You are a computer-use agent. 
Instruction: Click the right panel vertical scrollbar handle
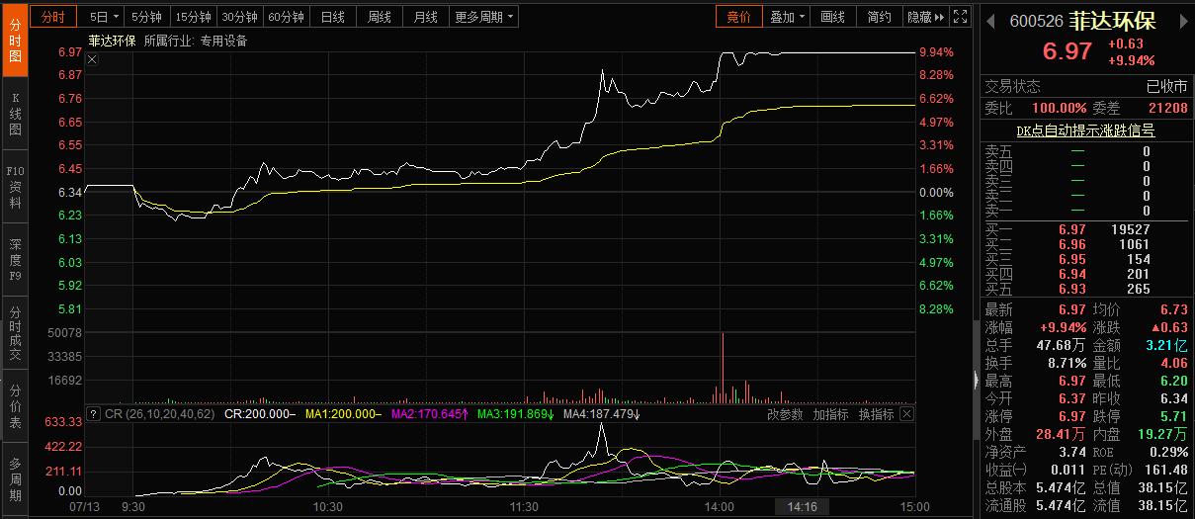(978, 379)
